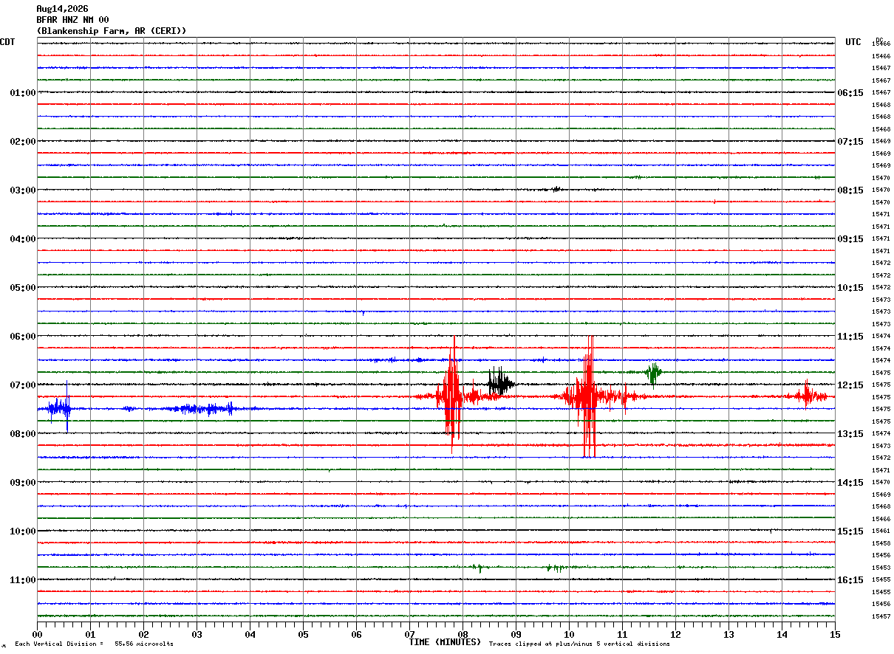The image size is (894, 654).
Task: Click minute 08 on the time axis
Action: tap(463, 634)
